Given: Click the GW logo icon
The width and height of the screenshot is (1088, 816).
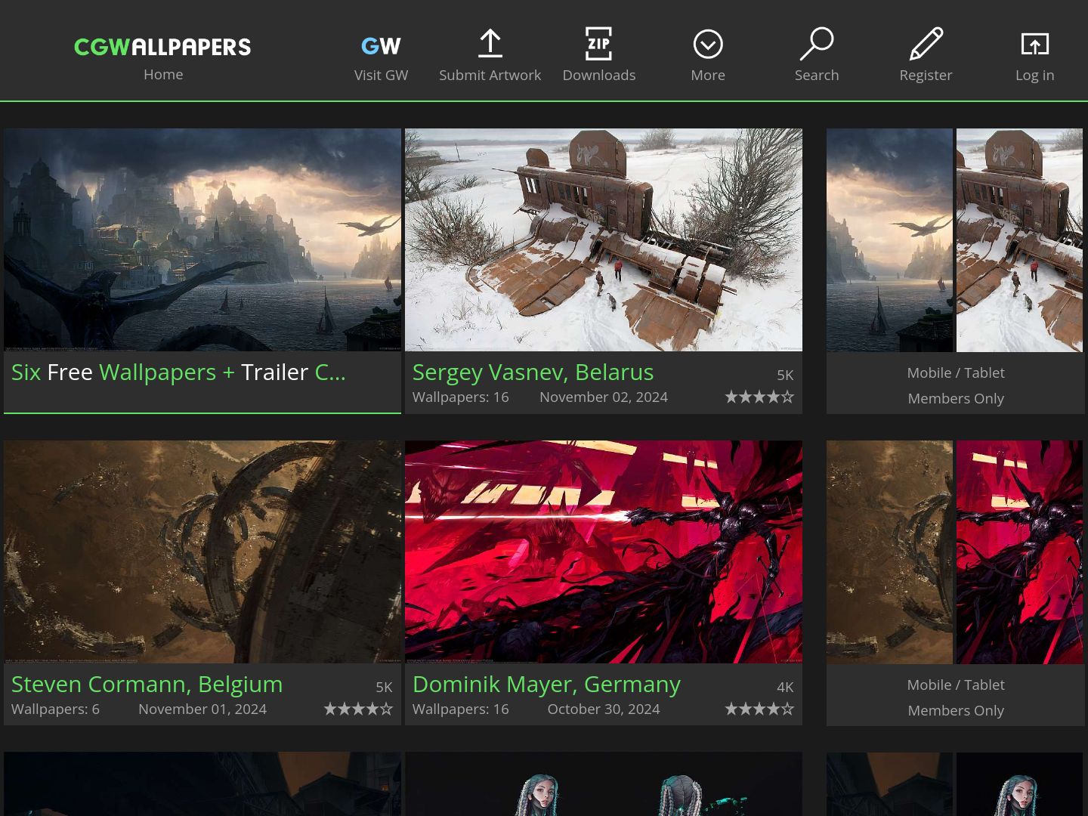Looking at the screenshot, I should pos(381,46).
